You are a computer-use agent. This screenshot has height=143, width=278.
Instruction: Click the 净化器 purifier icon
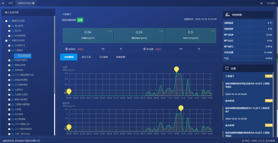pos(144,49)
